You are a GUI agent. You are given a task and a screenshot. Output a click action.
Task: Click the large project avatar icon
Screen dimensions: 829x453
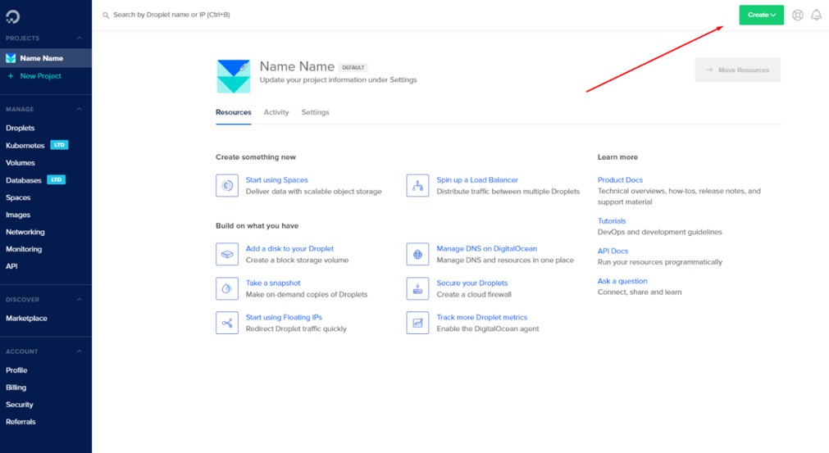tap(233, 76)
